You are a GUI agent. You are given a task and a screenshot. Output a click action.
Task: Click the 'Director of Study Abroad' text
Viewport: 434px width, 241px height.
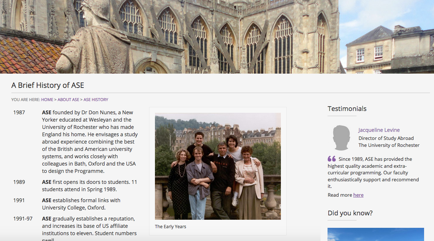pyautogui.click(x=386, y=138)
